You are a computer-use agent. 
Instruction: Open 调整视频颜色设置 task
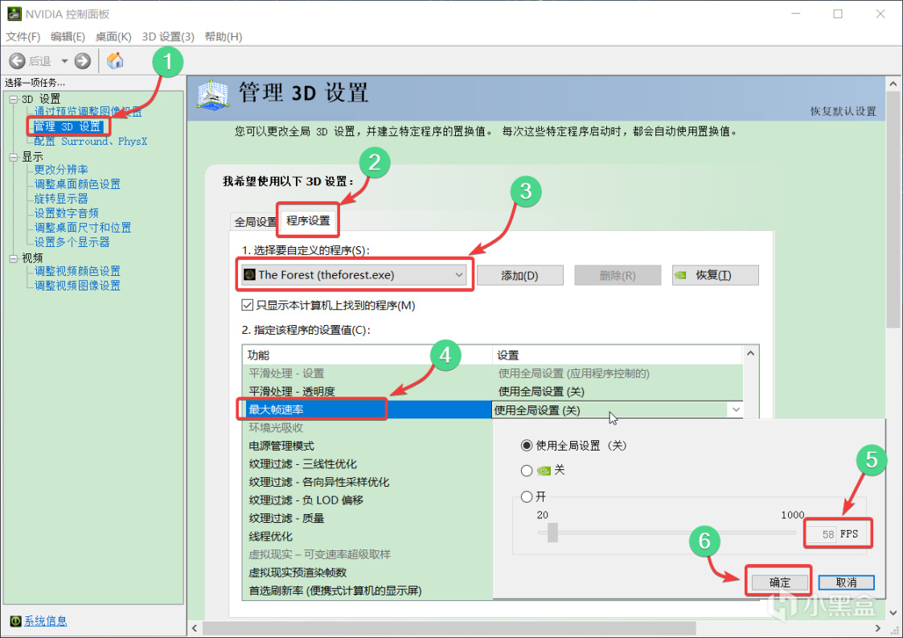click(x=77, y=271)
